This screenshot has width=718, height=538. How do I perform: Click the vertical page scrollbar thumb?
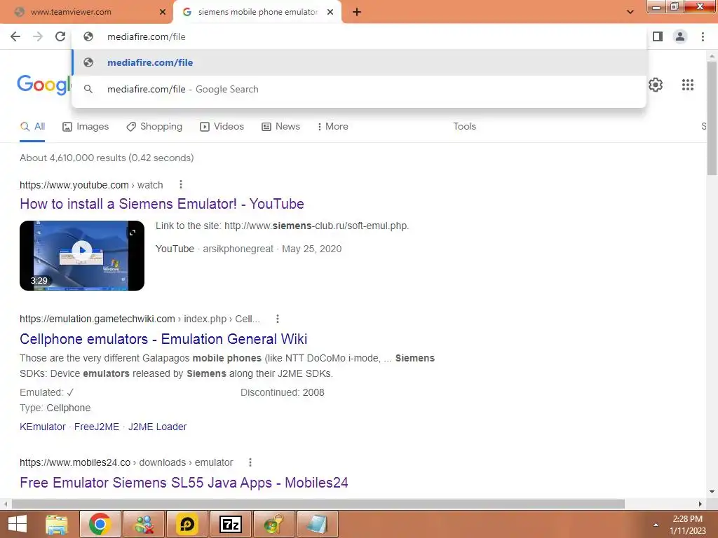coord(712,118)
